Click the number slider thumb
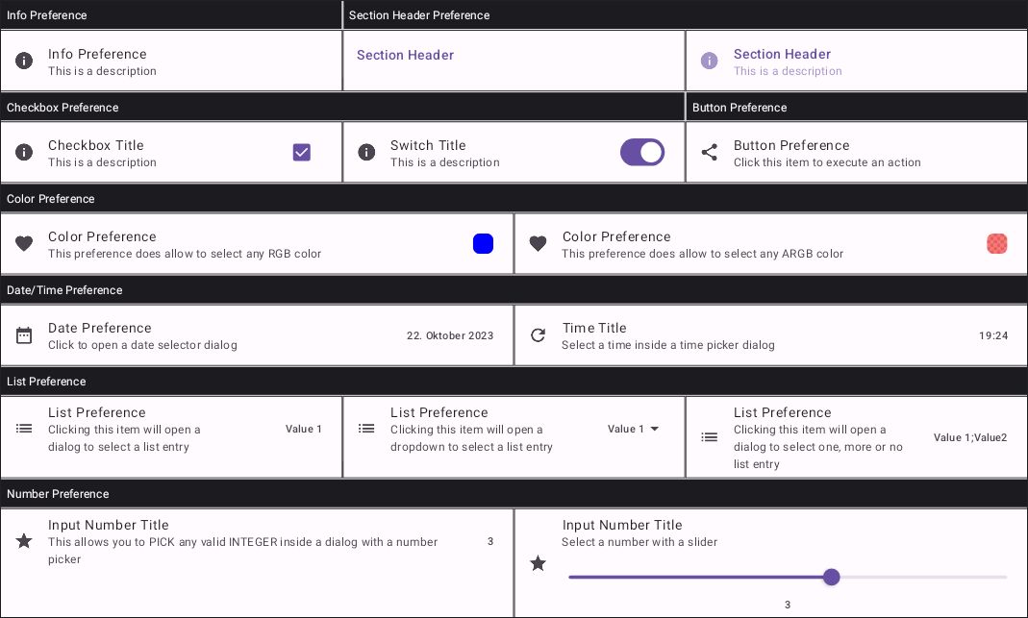 832,577
